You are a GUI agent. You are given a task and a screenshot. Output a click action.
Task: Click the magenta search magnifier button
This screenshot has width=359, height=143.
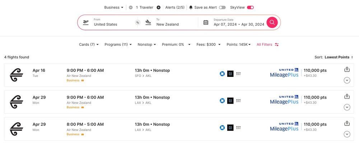click(272, 23)
